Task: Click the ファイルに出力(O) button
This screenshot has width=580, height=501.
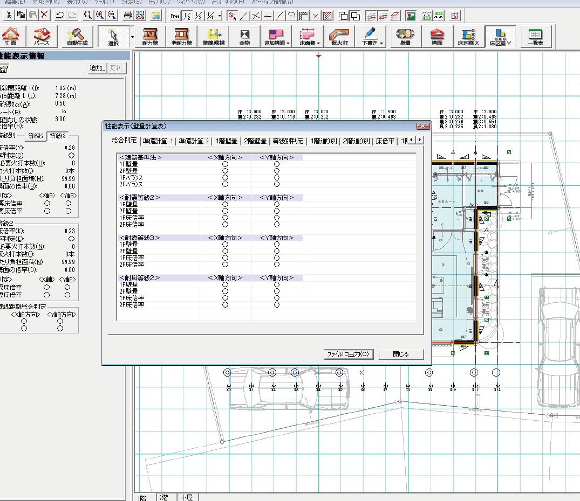Action: (348, 354)
